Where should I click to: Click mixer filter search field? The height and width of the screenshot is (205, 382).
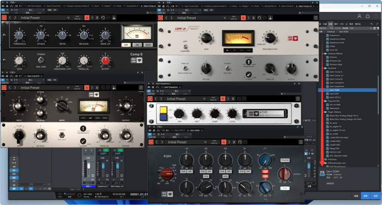pyautogui.click(x=33, y=184)
